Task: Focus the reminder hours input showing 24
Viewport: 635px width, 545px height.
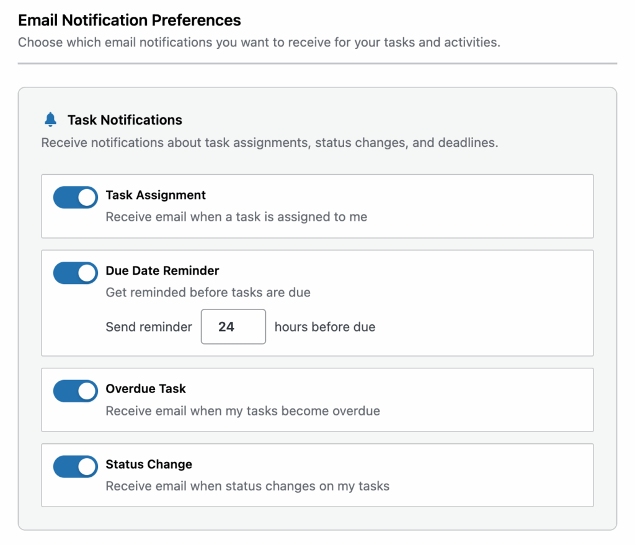Action: (233, 327)
